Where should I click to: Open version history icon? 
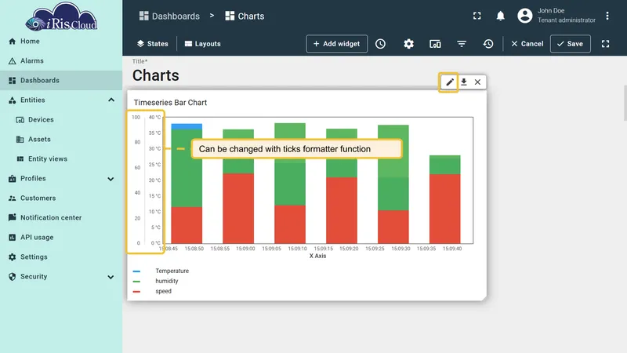coord(488,44)
